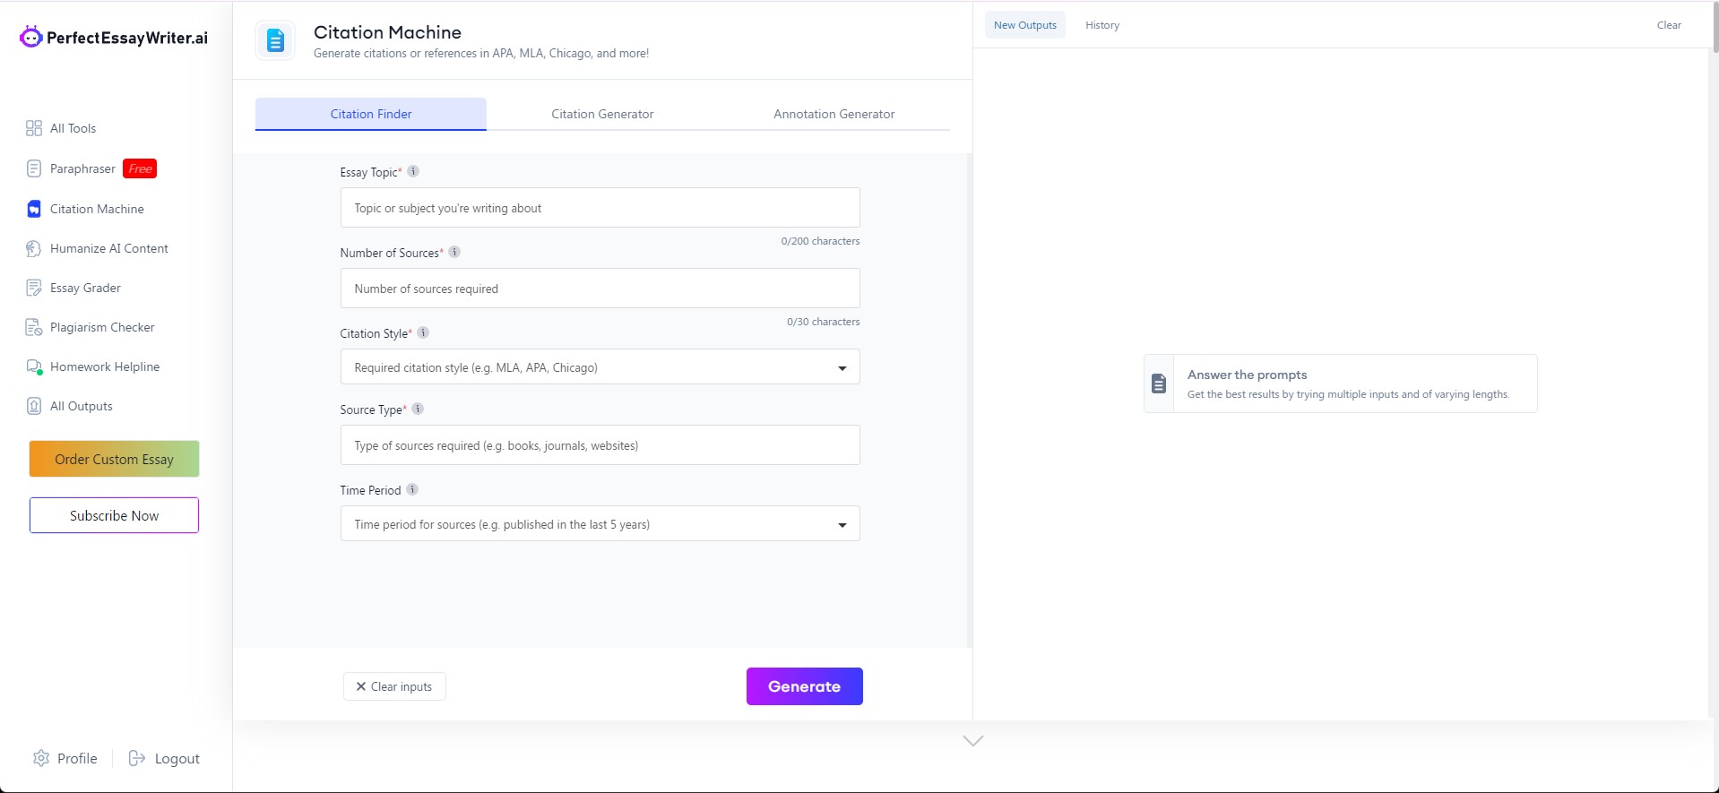Click the Citation Machine header document icon
The image size is (1719, 793).
pos(275,40)
